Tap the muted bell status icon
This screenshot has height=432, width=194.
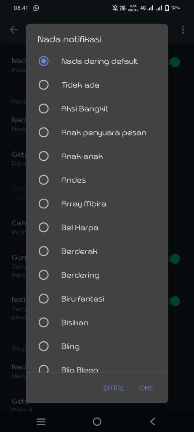coord(115,8)
